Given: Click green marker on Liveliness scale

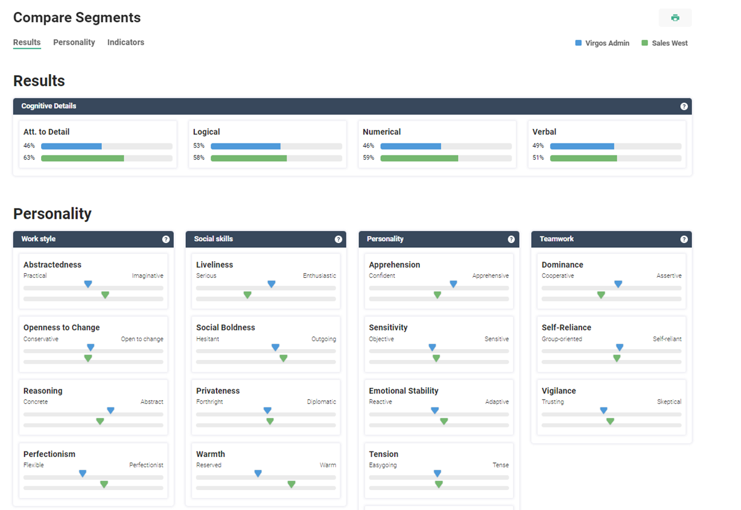Looking at the screenshot, I should point(247,295).
